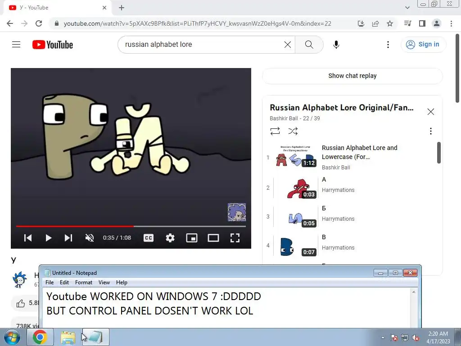
Task: Click the search box with russian alphabet lore
Action: tap(203, 45)
